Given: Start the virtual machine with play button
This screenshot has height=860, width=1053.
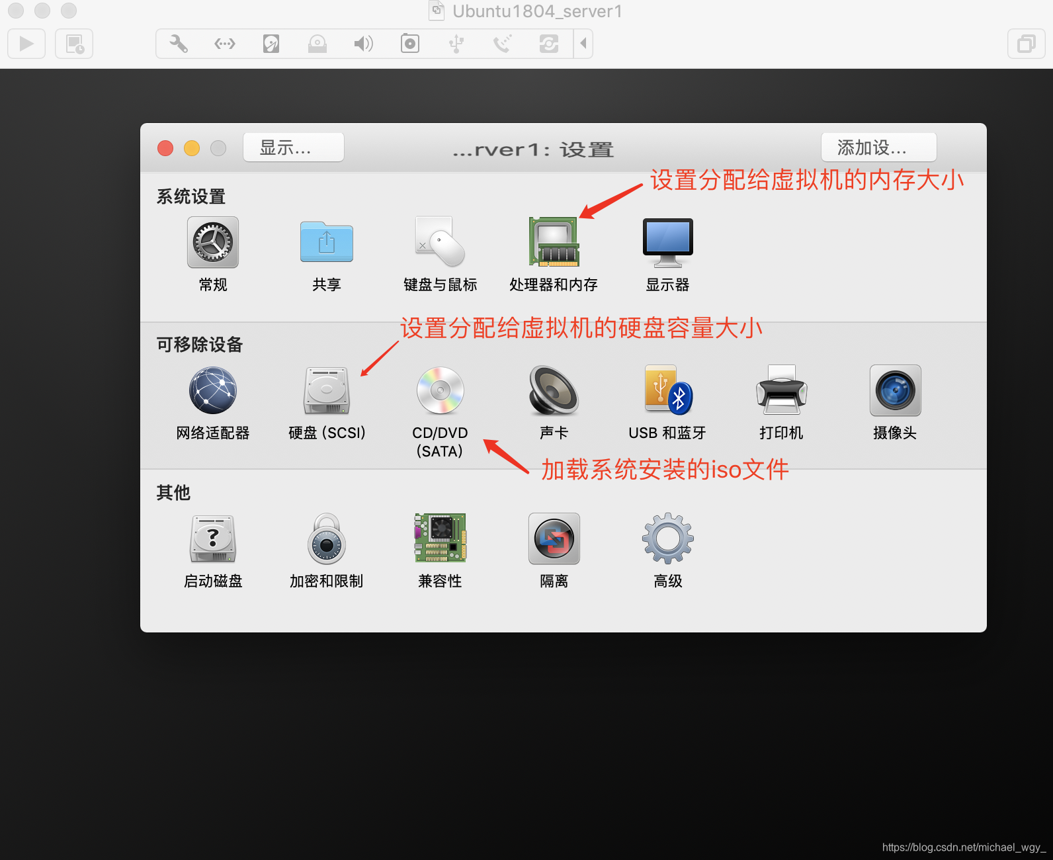Looking at the screenshot, I should pyautogui.click(x=26, y=44).
